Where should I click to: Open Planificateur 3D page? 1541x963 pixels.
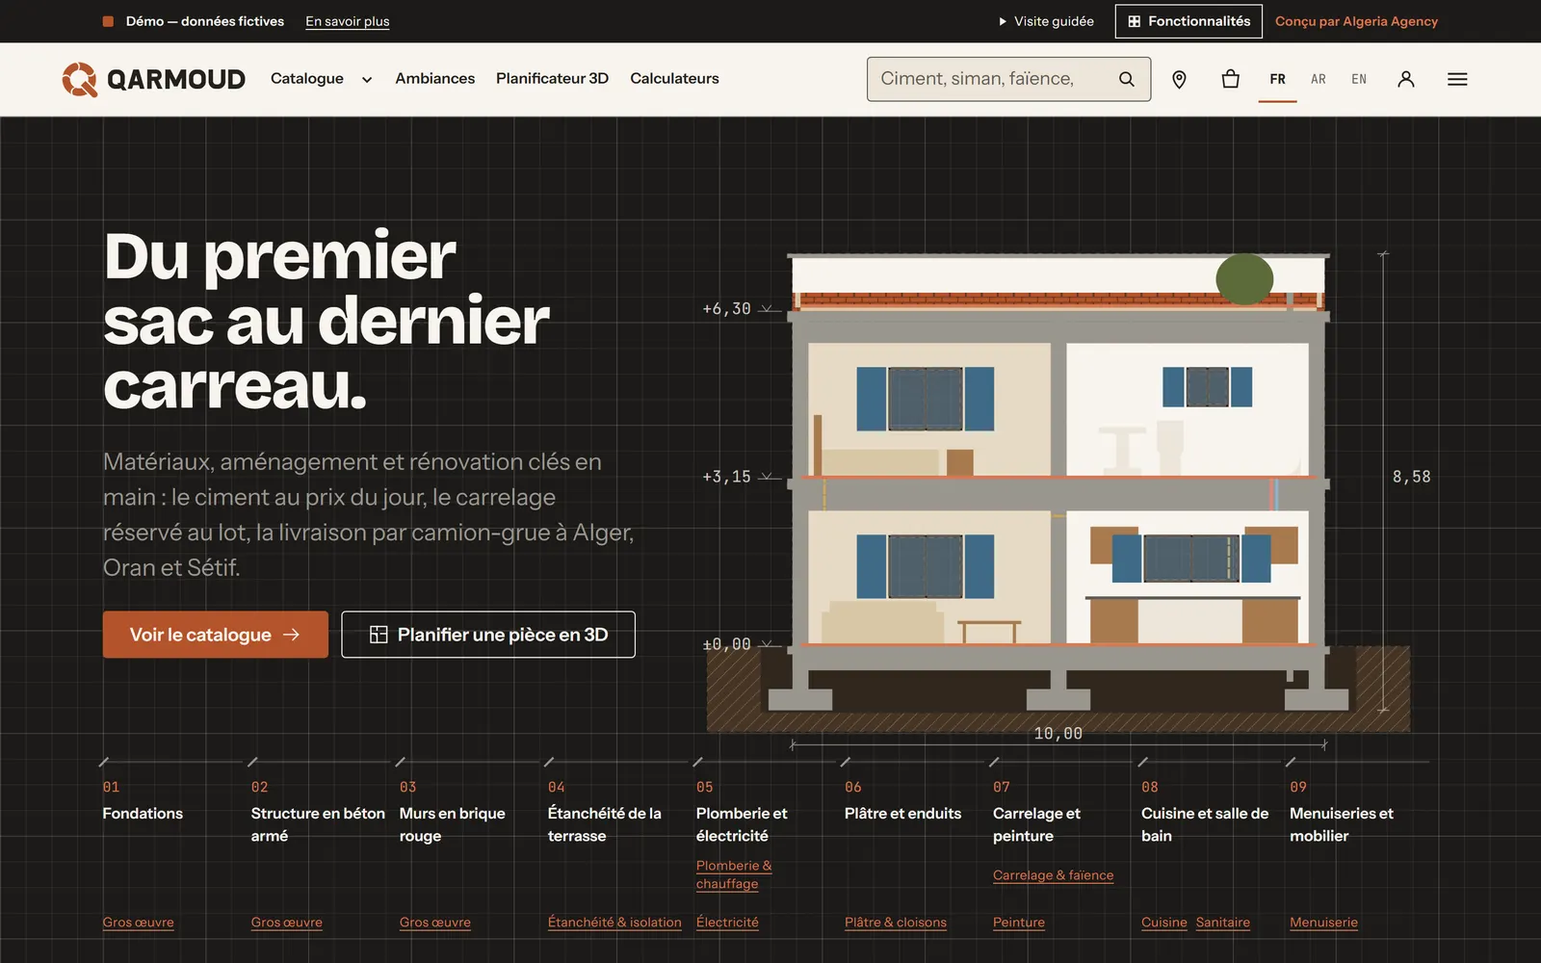click(x=552, y=79)
